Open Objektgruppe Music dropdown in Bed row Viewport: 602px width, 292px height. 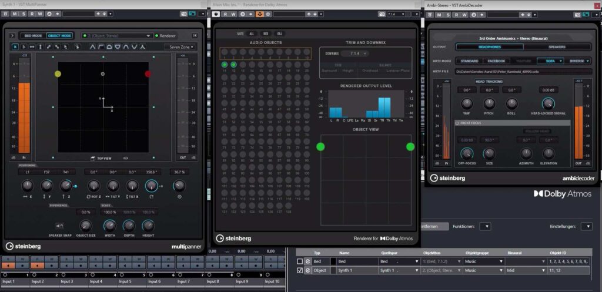tap(483, 261)
